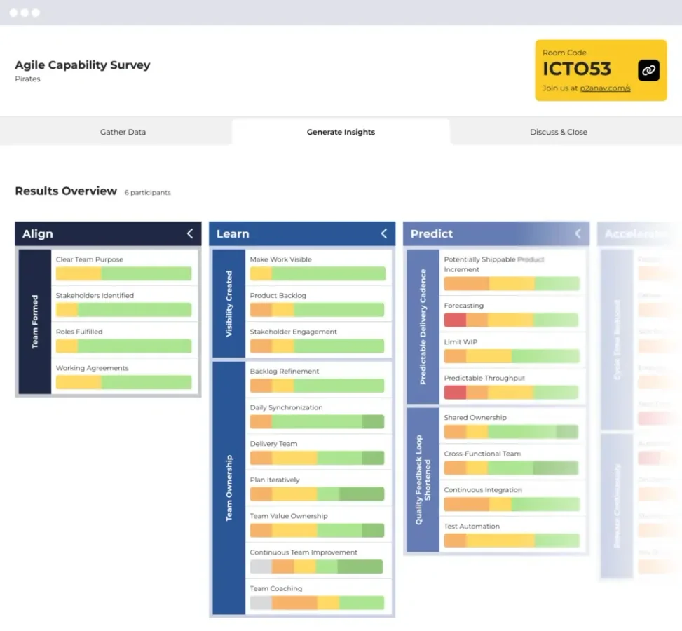The image size is (682, 631).
Task: Collapse the Learn column chevron
Action: 383,234
